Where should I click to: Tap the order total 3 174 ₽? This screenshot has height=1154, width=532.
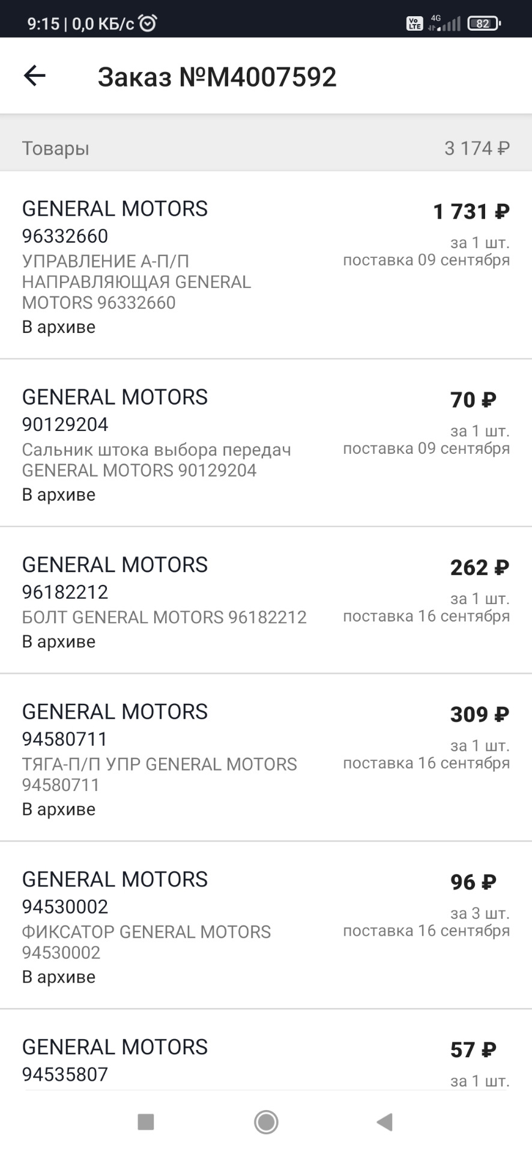[477, 148]
